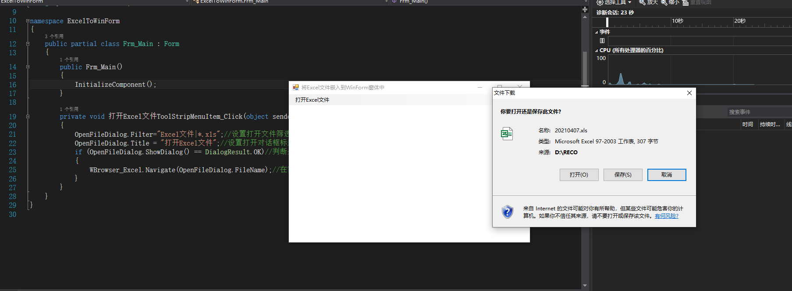This screenshot has height=291, width=792.
Task: Close the 文件下载 dialog with its X
Action: (x=689, y=93)
